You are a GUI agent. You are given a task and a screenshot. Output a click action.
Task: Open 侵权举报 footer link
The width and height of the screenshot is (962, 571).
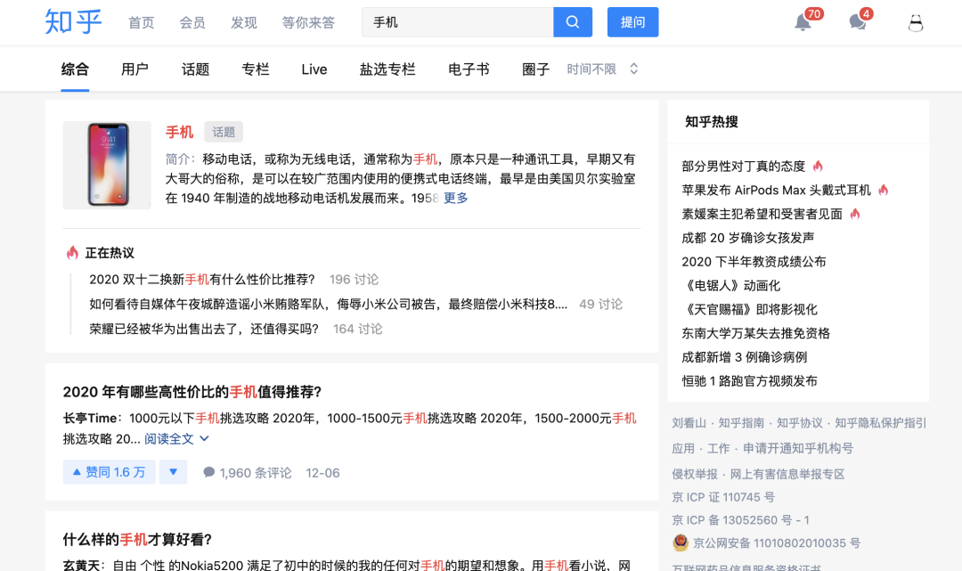695,474
